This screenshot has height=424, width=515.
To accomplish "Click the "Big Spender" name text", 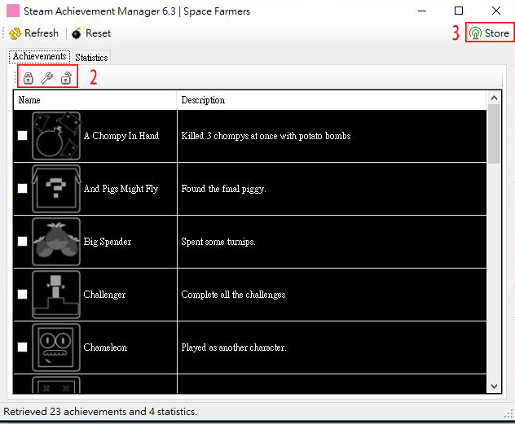I will [107, 242].
